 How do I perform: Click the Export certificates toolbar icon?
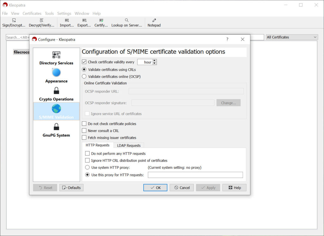pyautogui.click(x=84, y=23)
